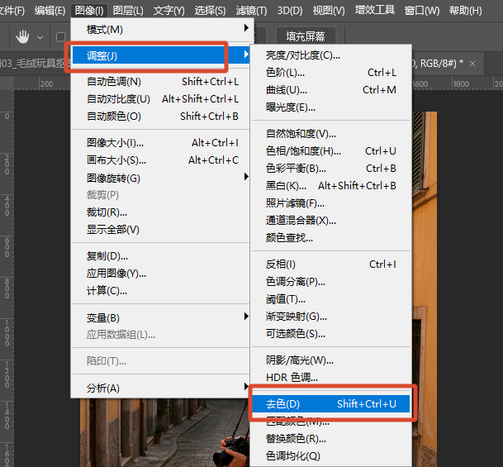Open the 增效工具 menu
Image resolution: width=503 pixels, height=467 pixels.
[374, 10]
